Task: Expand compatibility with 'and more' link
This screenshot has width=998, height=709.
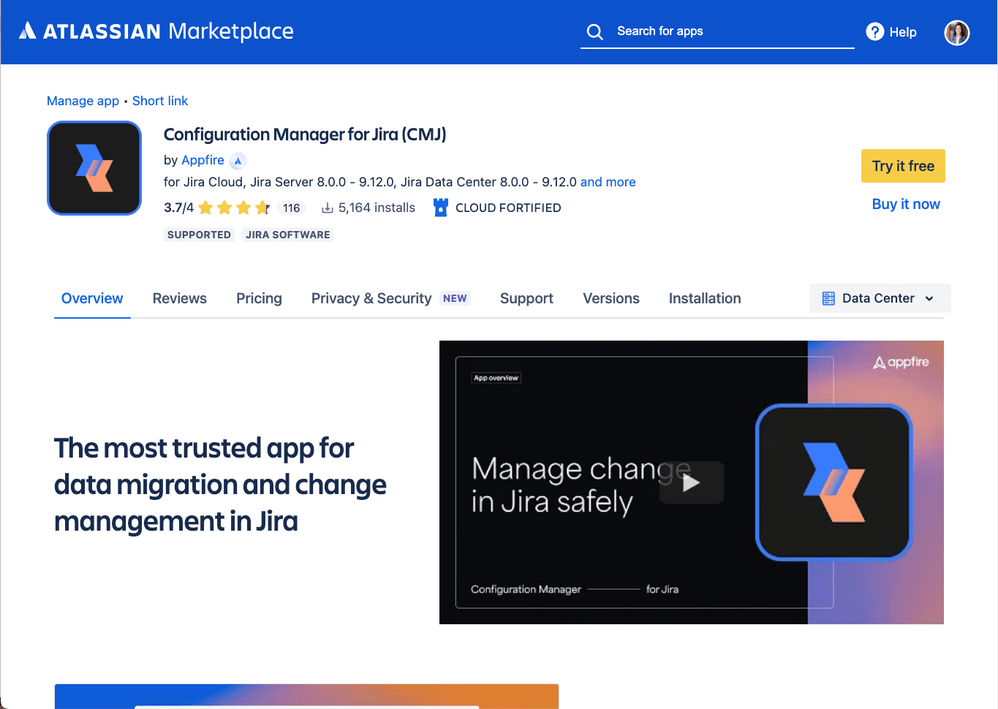Action: pyautogui.click(x=608, y=182)
